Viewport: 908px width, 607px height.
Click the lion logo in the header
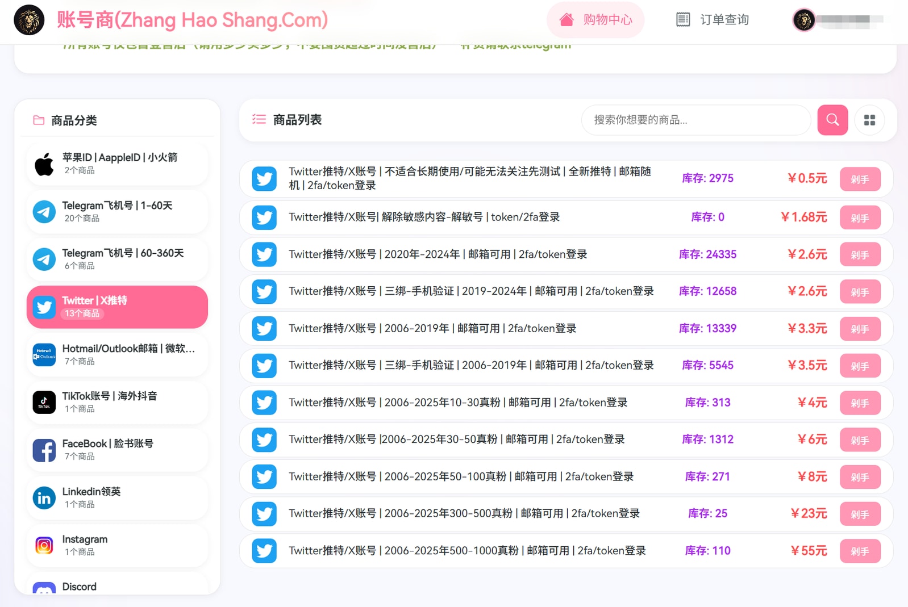tap(29, 20)
